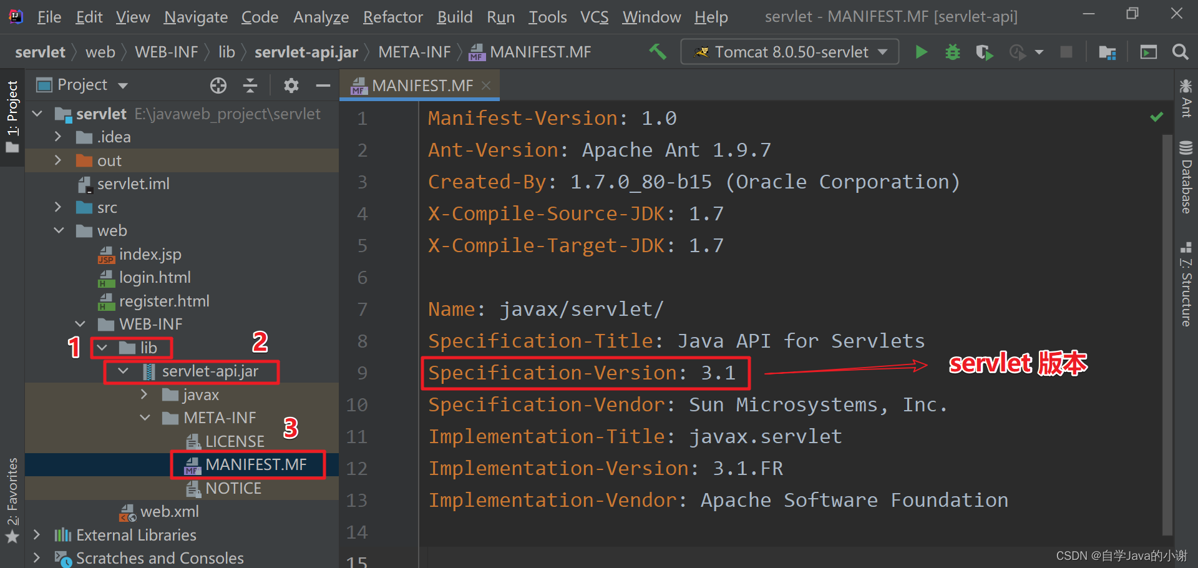The width and height of the screenshot is (1198, 568).
Task: Open the Database tool window
Action: click(1186, 178)
